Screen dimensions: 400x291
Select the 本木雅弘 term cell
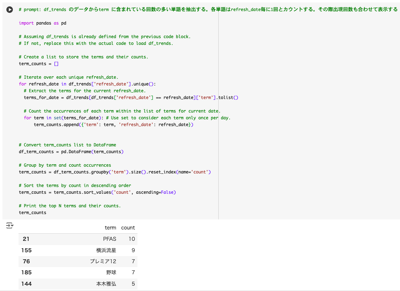(x=106, y=284)
